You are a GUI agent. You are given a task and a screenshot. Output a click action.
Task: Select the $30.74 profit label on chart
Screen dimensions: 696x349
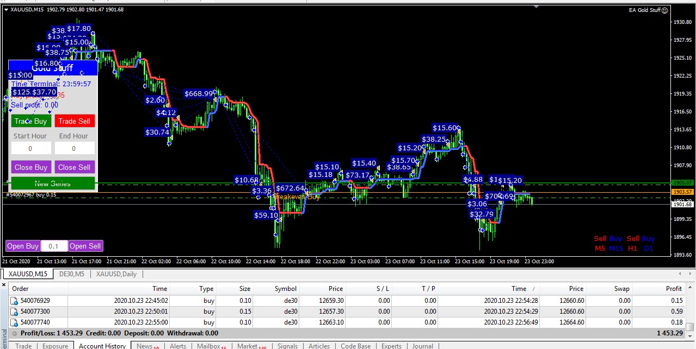[157, 132]
